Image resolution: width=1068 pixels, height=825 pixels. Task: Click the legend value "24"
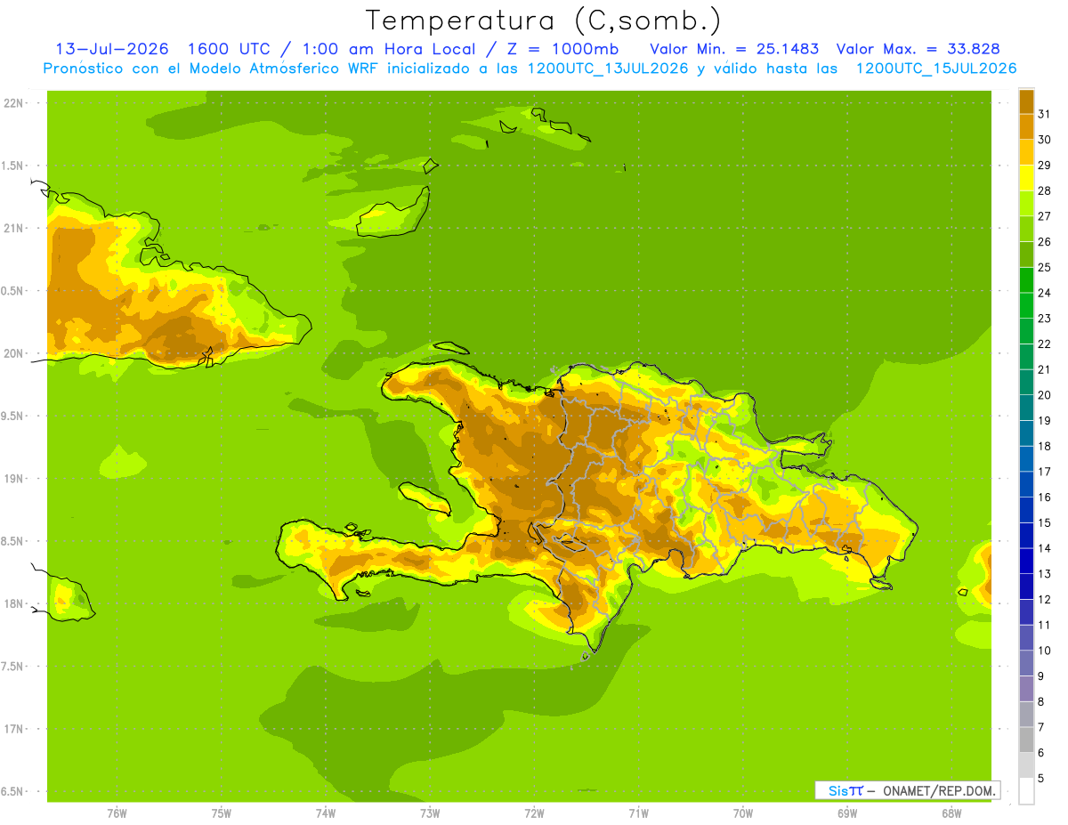pos(1044,293)
